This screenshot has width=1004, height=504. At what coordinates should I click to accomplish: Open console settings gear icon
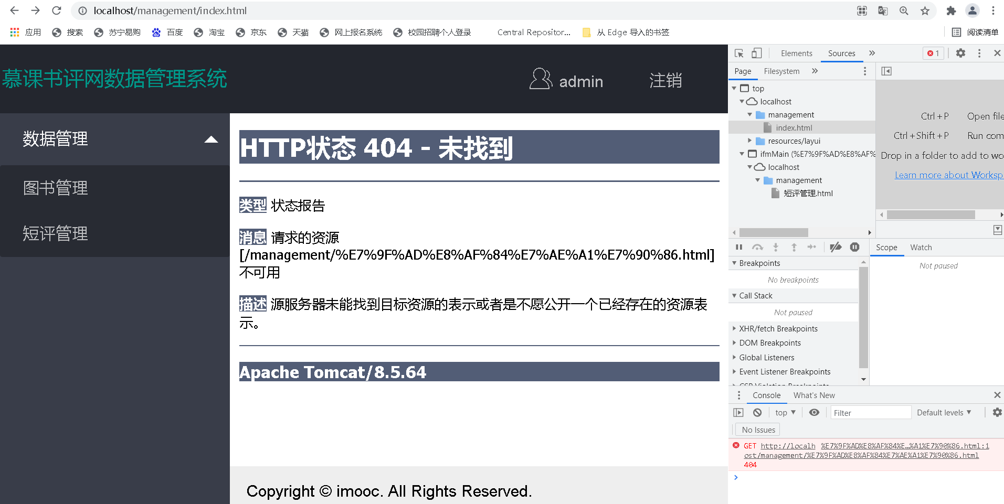[997, 412]
